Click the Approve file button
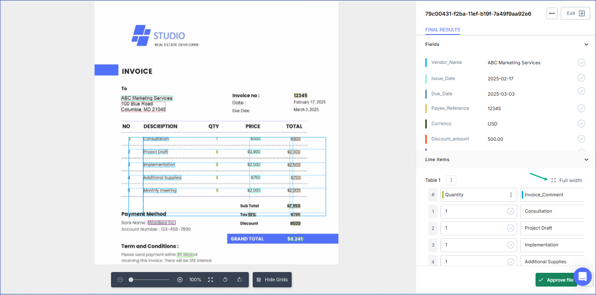 [556, 280]
